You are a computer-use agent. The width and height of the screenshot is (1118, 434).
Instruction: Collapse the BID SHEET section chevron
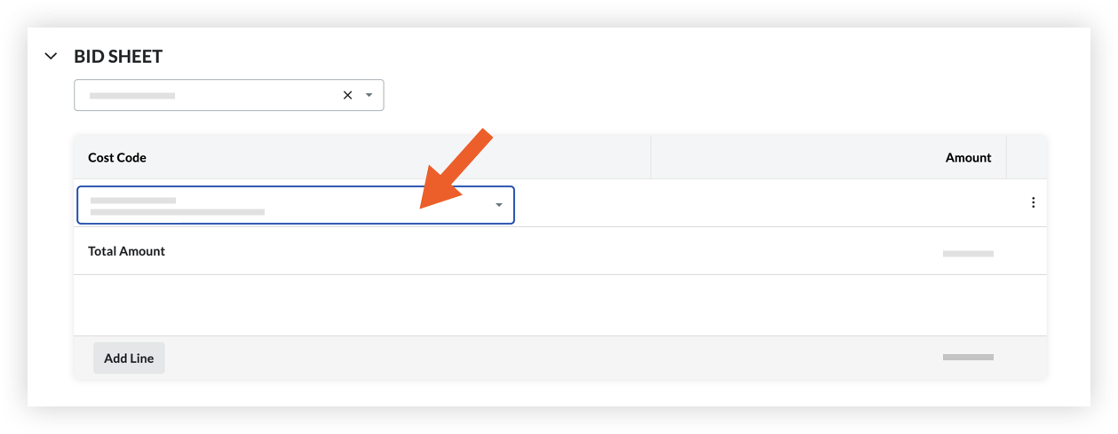[52, 57]
